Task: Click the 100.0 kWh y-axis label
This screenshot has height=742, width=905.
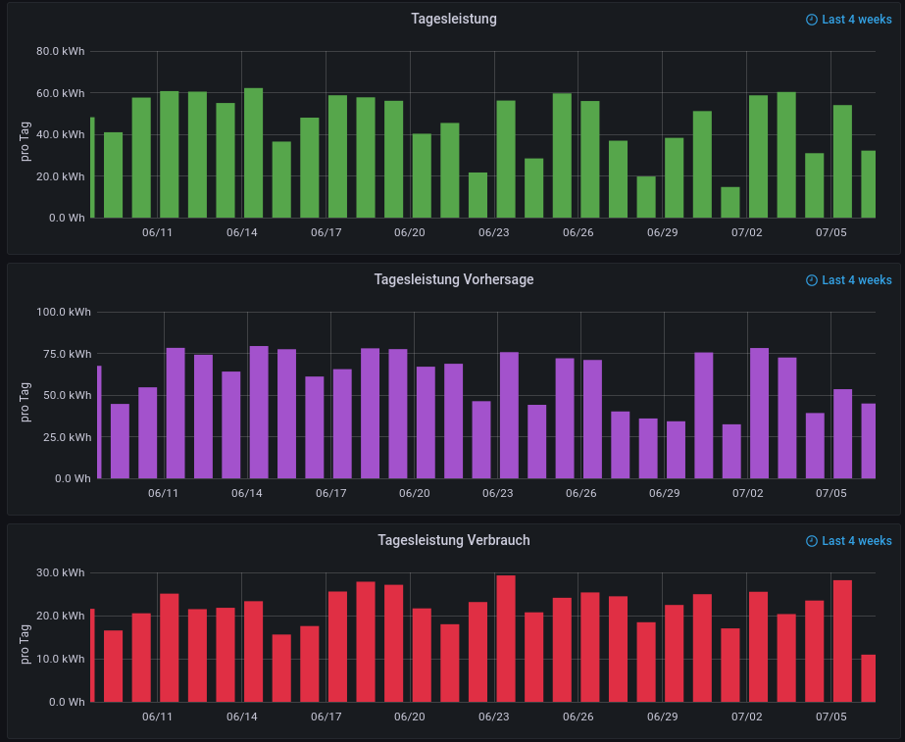Action: point(64,312)
